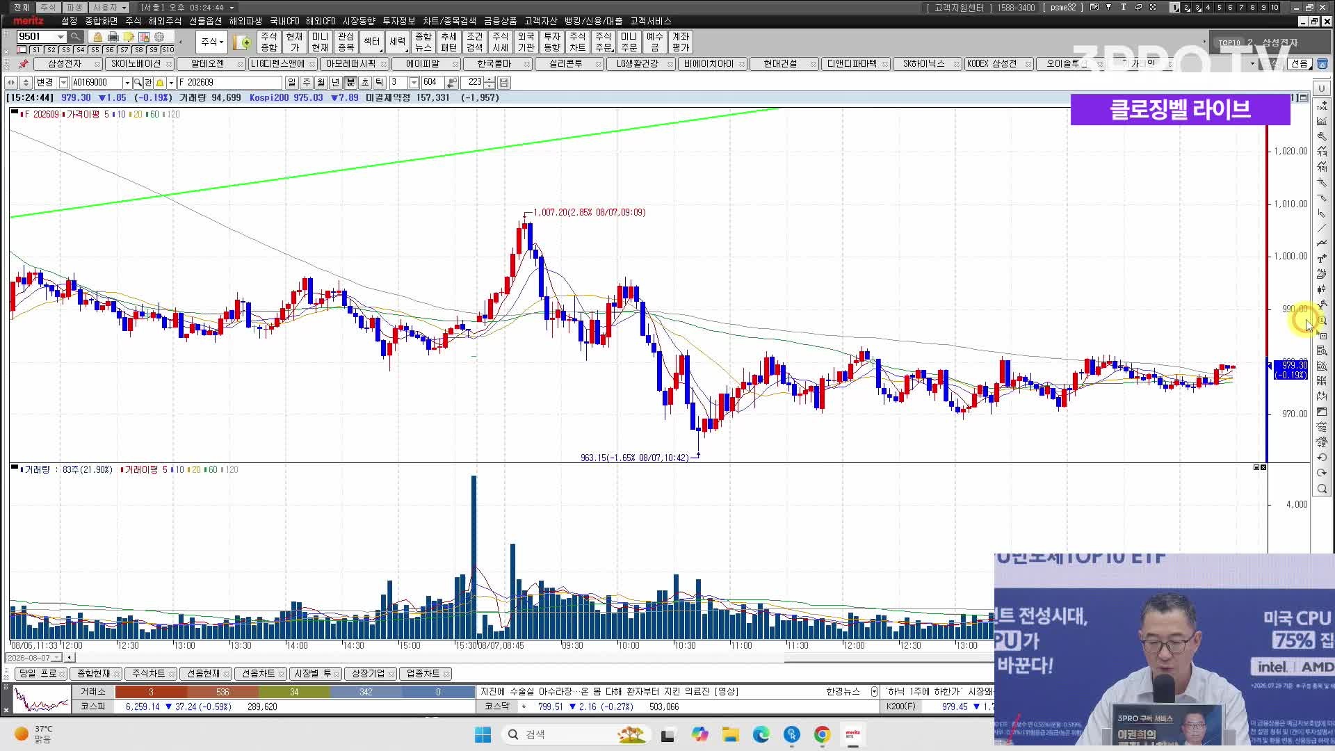Select the 주 (weekly) period toggle
This screenshot has width=1335, height=751.
click(x=306, y=83)
